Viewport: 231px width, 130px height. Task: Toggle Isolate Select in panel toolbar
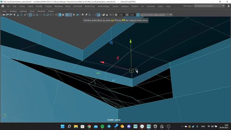click(x=99, y=15)
